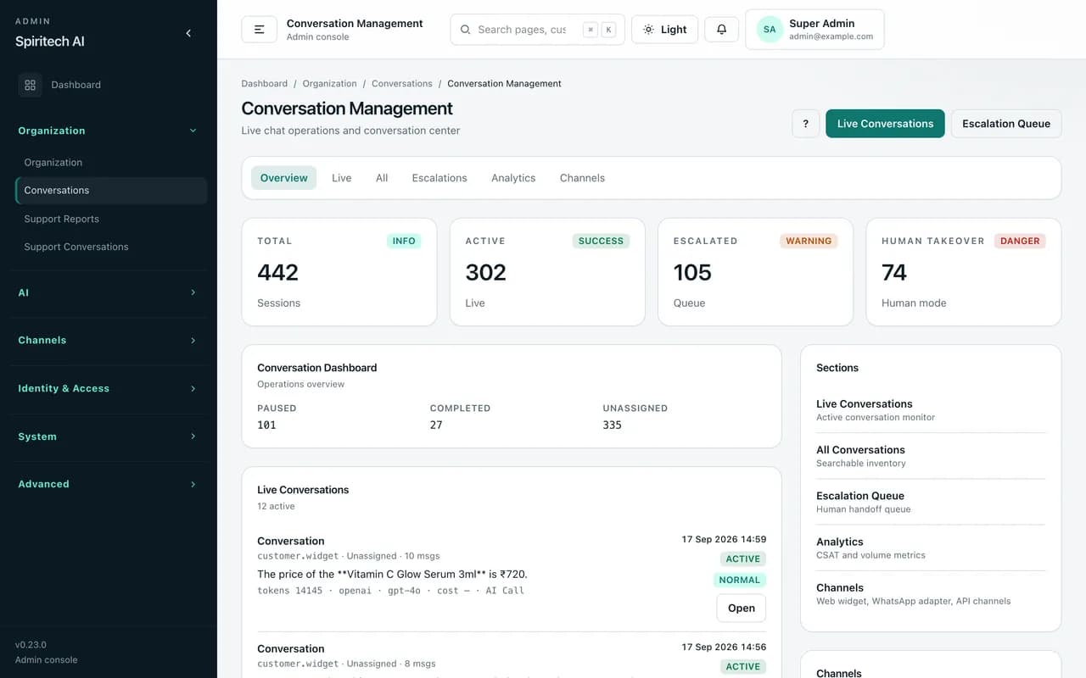1086x678 pixels.
Task: Focus the Search pages input field
Action: click(522, 30)
